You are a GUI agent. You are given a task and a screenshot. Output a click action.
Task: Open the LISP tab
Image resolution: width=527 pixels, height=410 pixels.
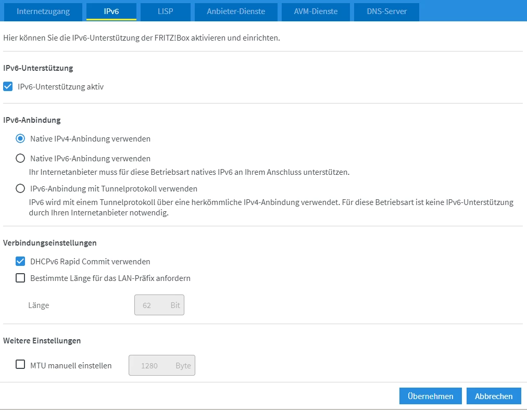coord(166,11)
